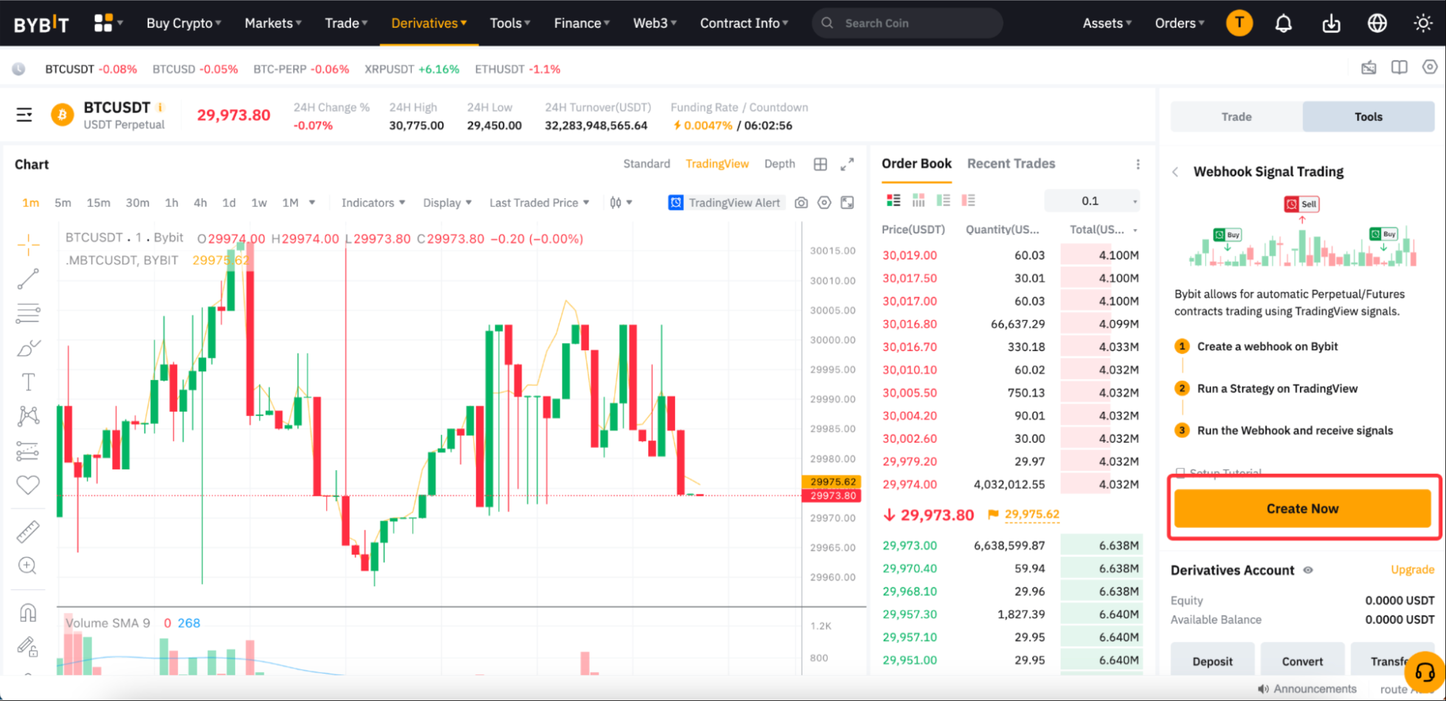
Task: Click the fullscreen expand chart icon
Action: point(848,164)
